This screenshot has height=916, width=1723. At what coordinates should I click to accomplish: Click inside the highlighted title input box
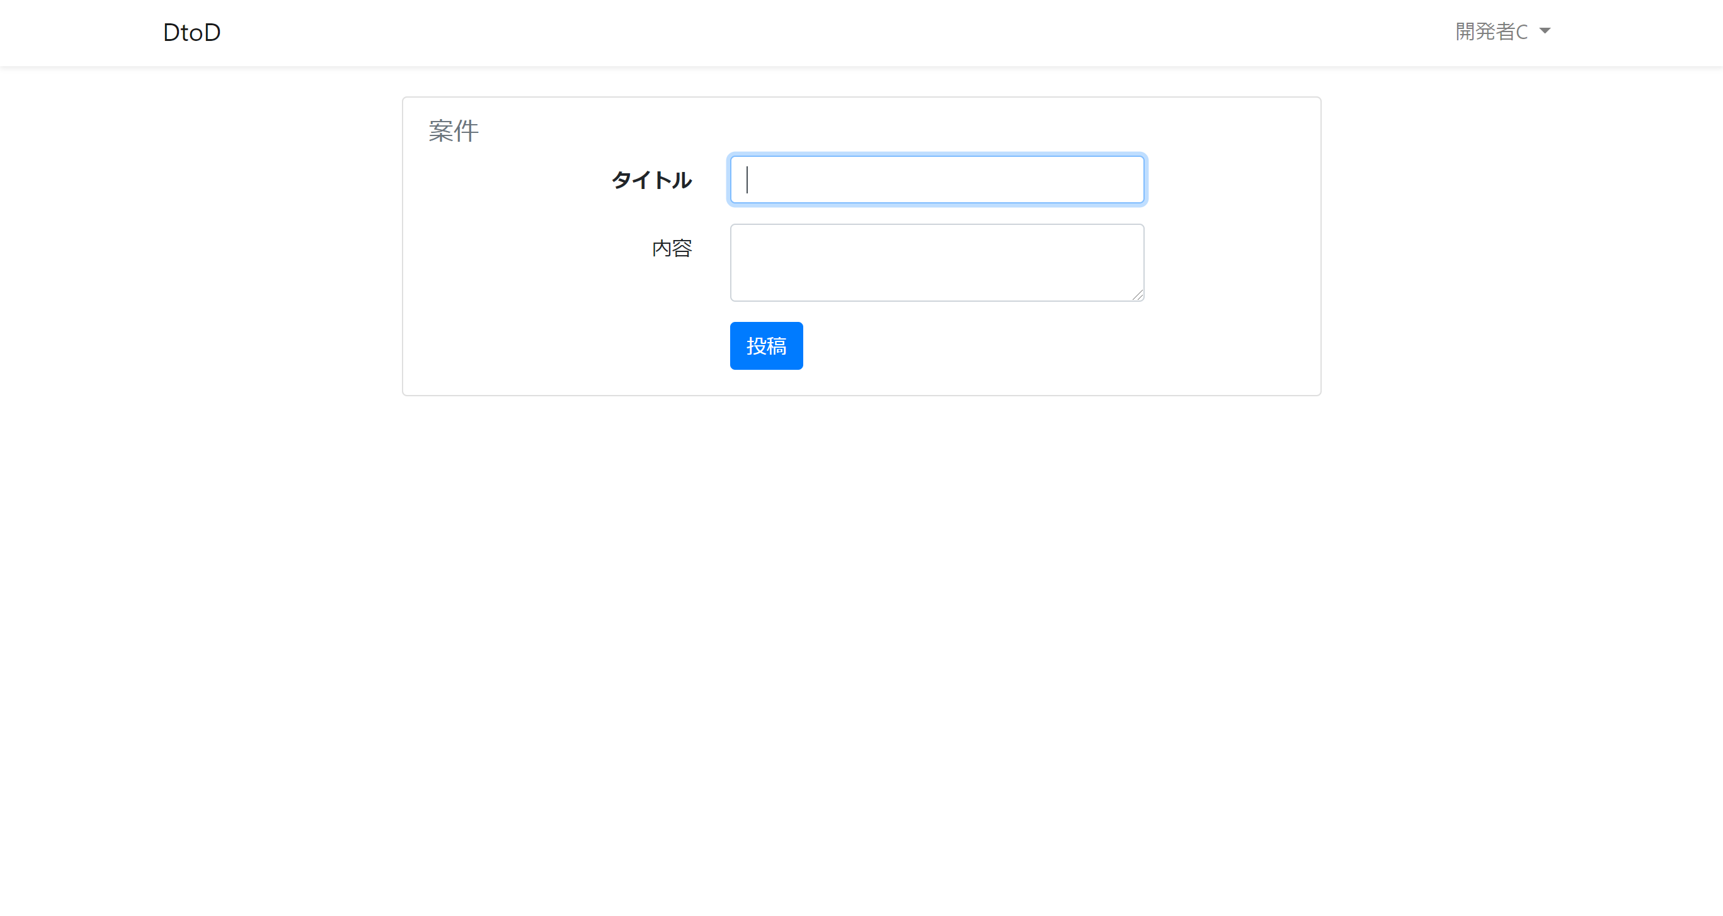pos(936,180)
